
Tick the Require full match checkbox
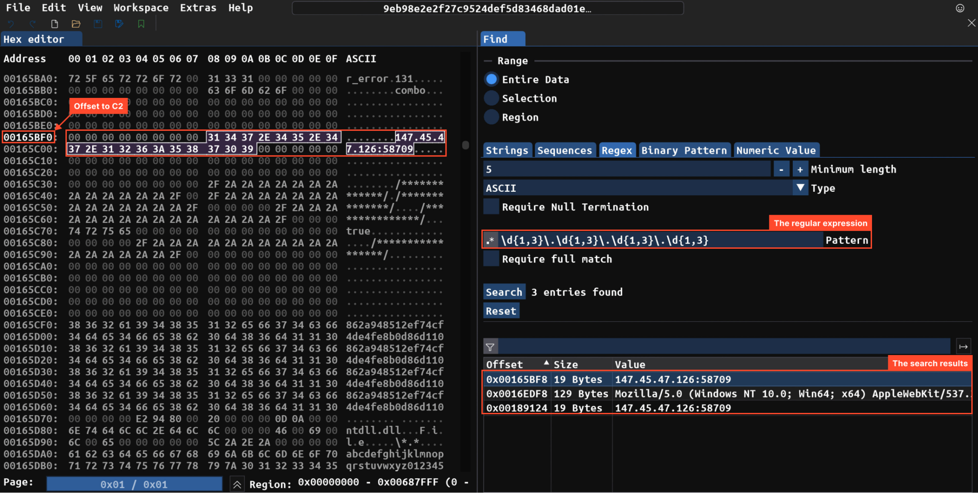pos(491,259)
